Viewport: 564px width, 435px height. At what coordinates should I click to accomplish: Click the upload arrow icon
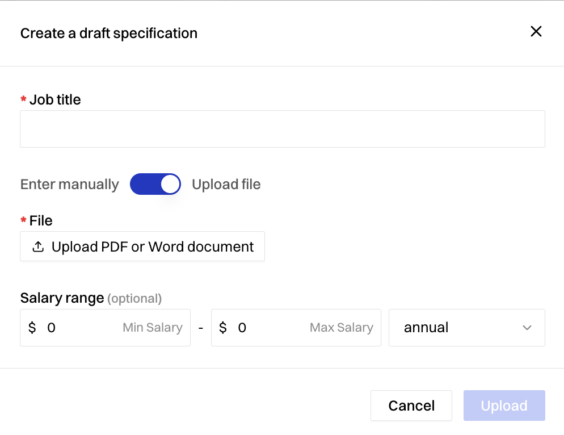pyautogui.click(x=38, y=246)
